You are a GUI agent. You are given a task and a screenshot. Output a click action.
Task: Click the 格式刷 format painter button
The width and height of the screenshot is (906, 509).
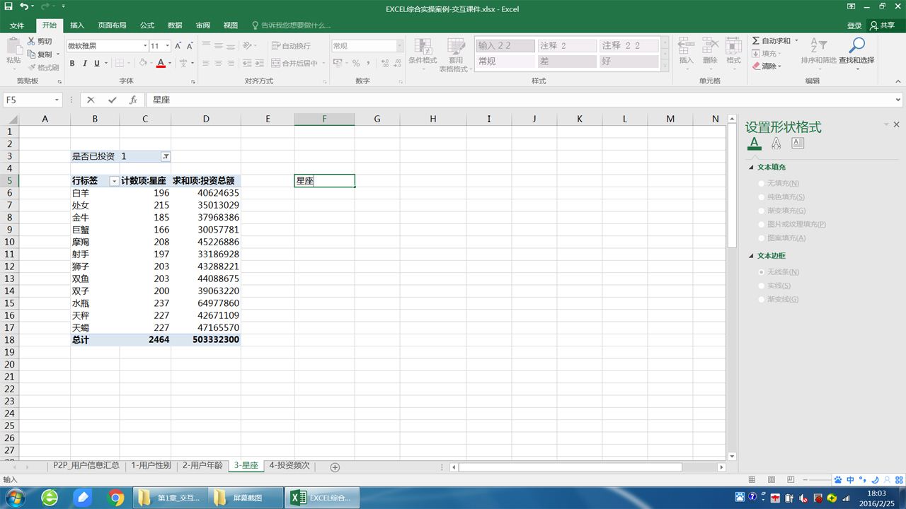point(44,68)
